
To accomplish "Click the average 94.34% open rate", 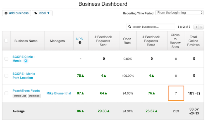I will (x=128, y=111).
